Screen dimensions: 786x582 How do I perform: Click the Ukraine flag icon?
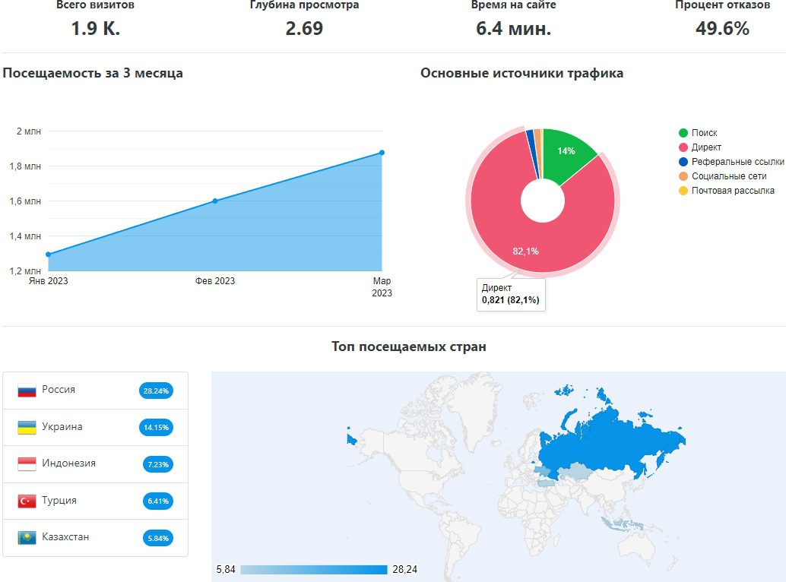click(27, 427)
